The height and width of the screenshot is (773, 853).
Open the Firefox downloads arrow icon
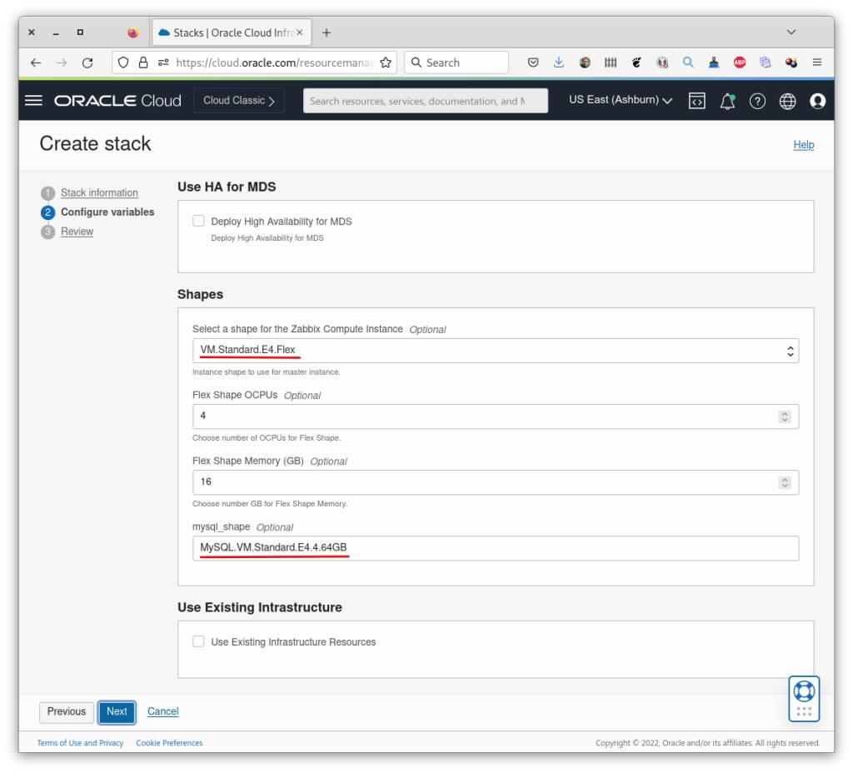coord(559,62)
